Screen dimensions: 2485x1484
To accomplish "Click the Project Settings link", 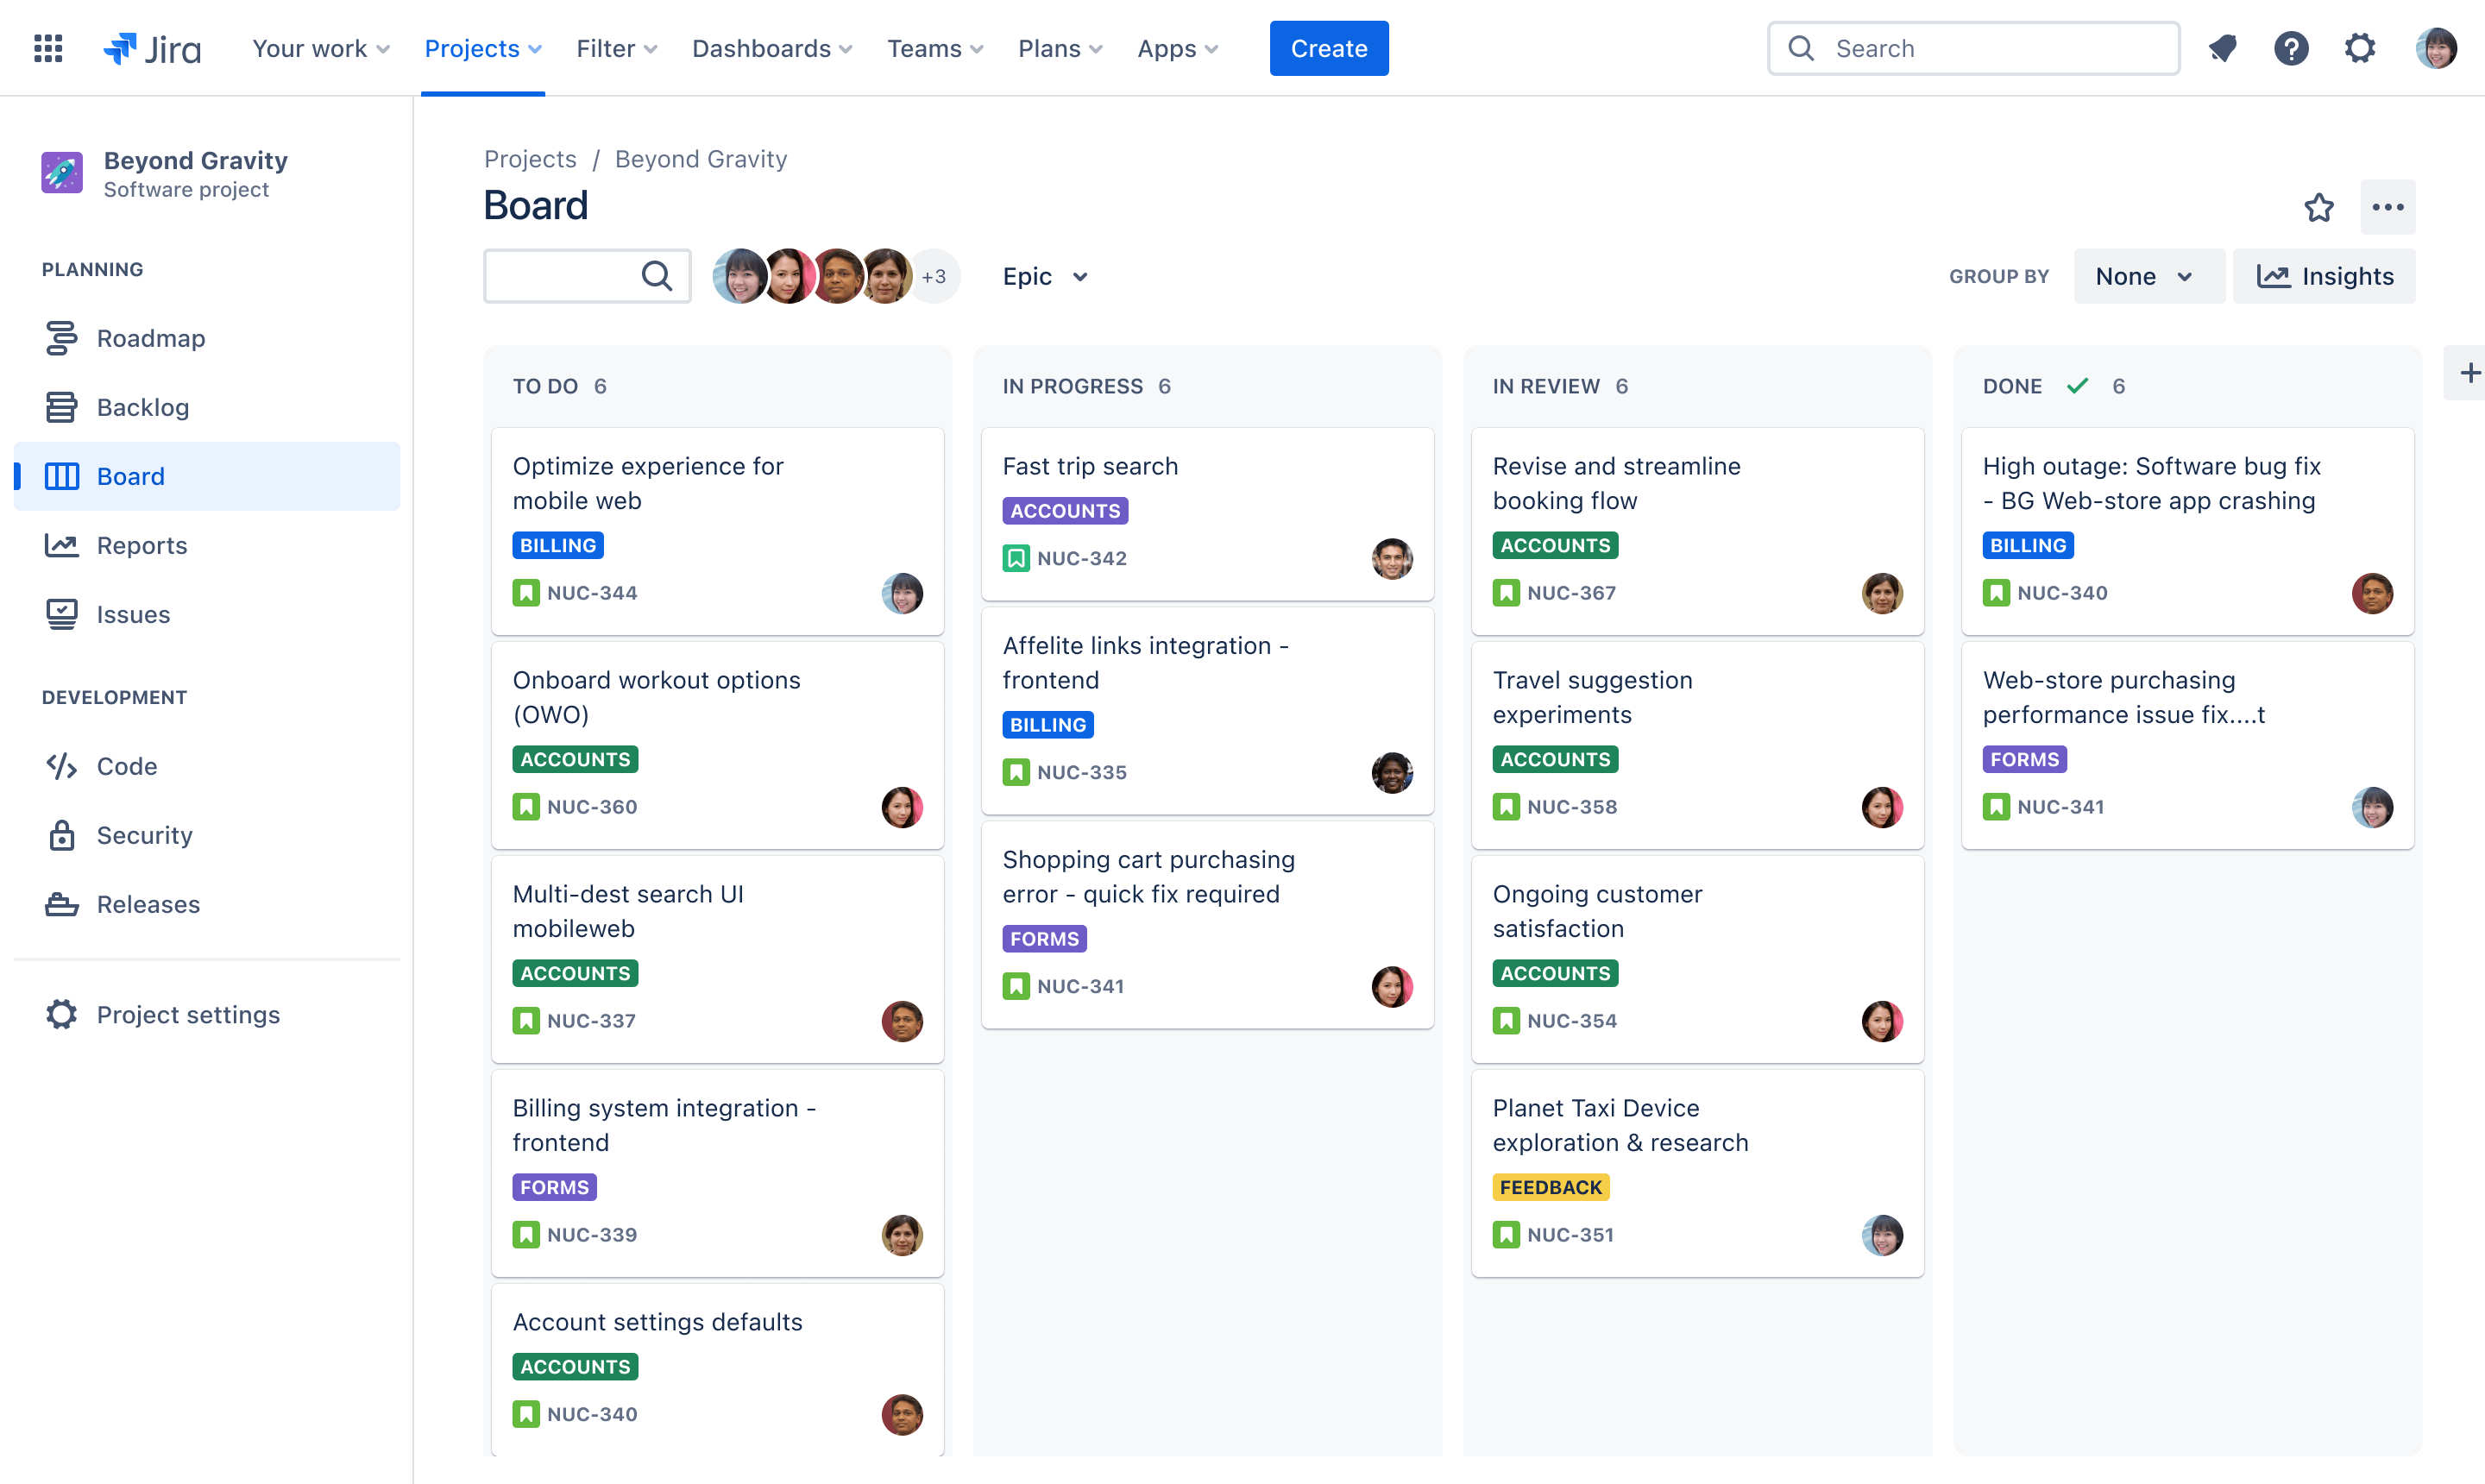I will coord(189,1014).
